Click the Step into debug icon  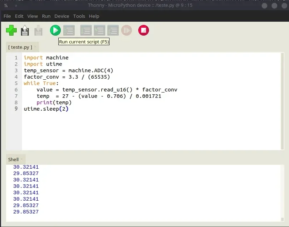pos(100,30)
